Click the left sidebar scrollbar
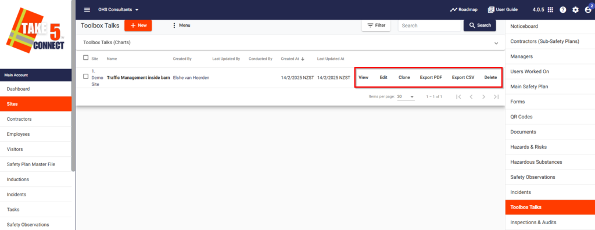Viewport: 595px width, 230px height. (73, 85)
